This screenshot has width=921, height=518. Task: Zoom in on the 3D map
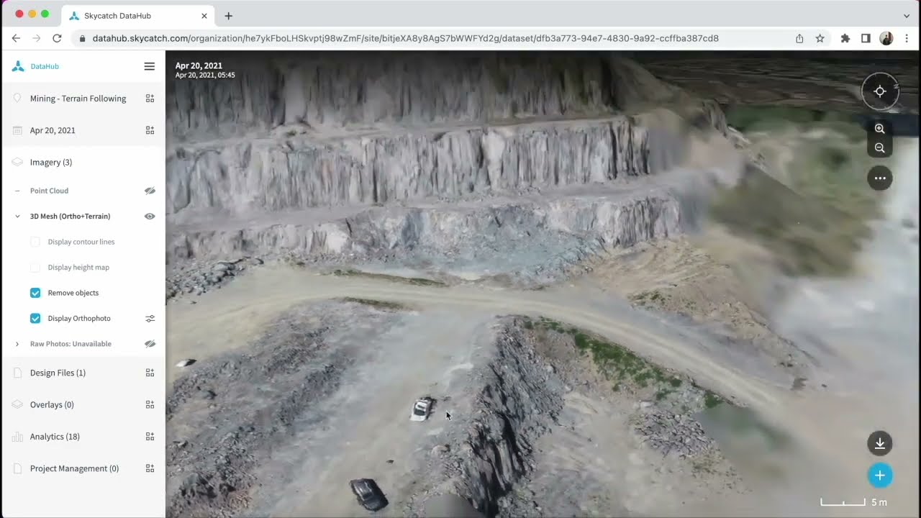(x=879, y=129)
